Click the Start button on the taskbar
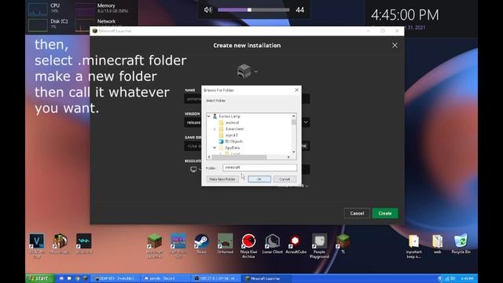The image size is (503, 283). tap(40, 278)
